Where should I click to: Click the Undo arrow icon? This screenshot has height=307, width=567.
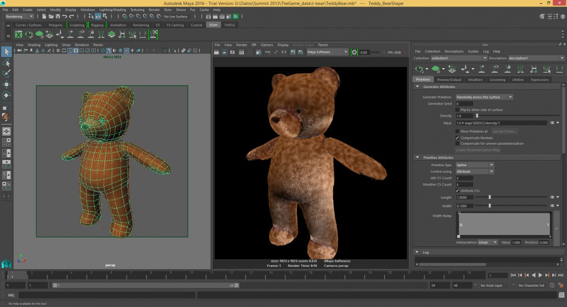pos(64,17)
